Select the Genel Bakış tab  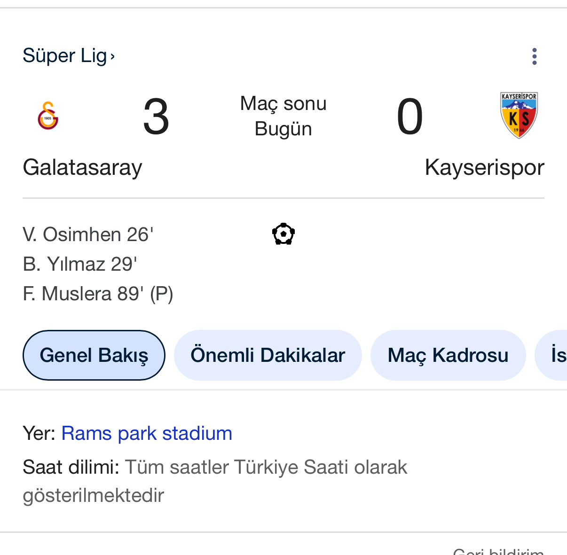pyautogui.click(x=94, y=355)
